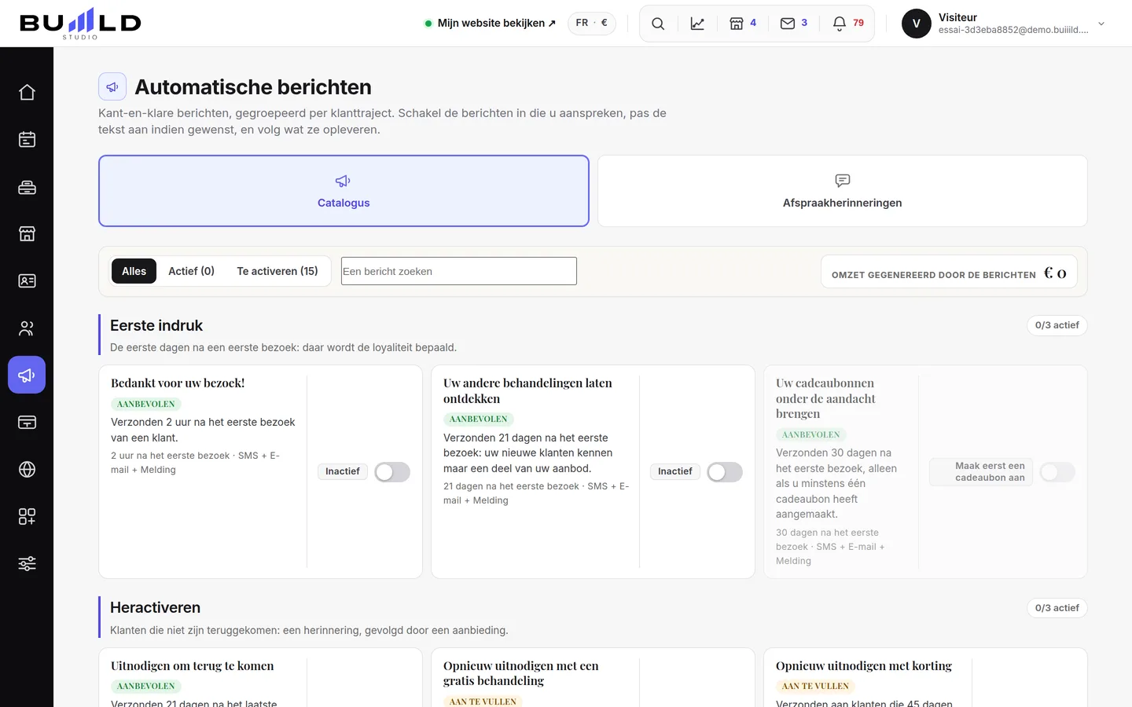Open the cash register icon in sidebar
The image size is (1132, 707).
tap(27, 187)
